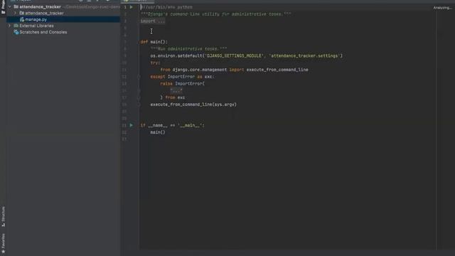Open the Favorites tool window tab

[x=3, y=243]
